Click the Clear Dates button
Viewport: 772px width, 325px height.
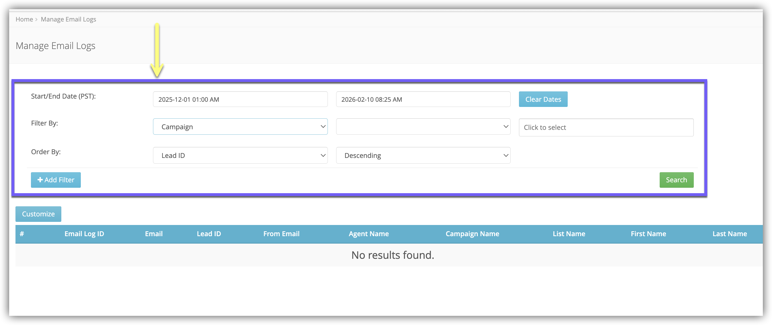coord(543,99)
